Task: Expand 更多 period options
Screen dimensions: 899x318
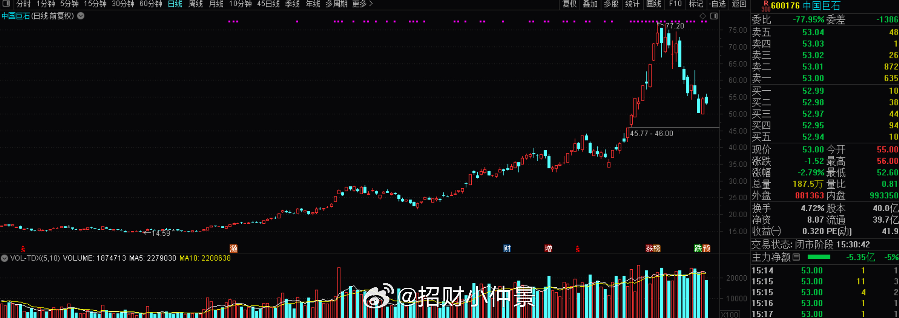Action: (362, 4)
